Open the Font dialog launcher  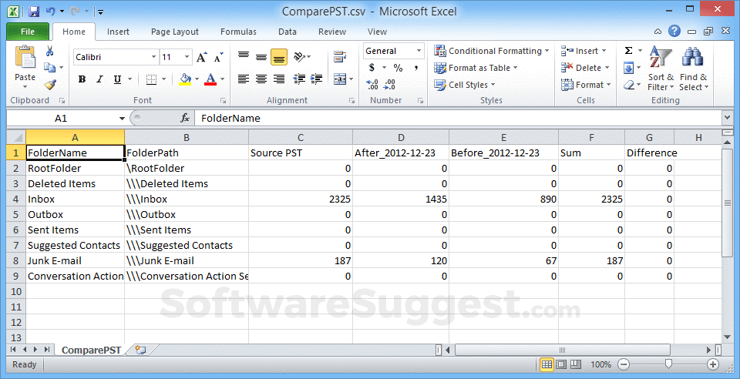(x=223, y=101)
